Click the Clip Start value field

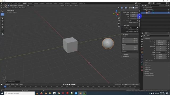click(x=134, y=14)
